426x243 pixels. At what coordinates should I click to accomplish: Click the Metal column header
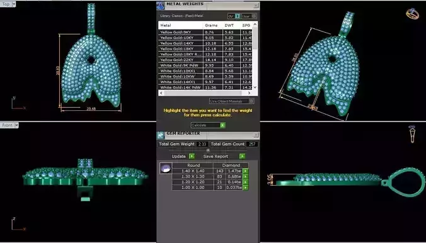181,25
